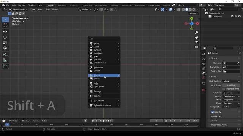Image resolution: width=243 pixels, height=136 pixels.
Task: Click End frame 250 field
Action: 192,121
